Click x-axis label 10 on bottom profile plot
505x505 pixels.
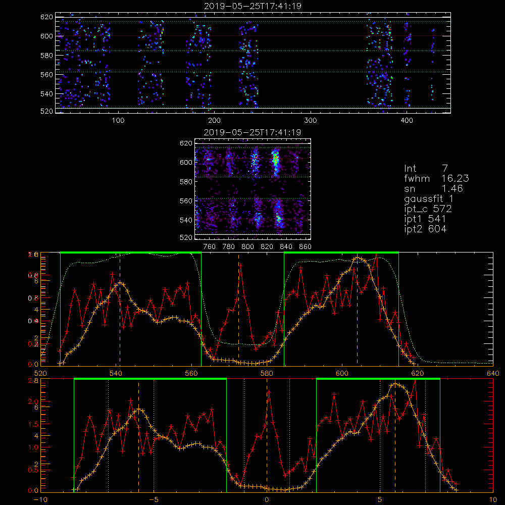coord(493,500)
